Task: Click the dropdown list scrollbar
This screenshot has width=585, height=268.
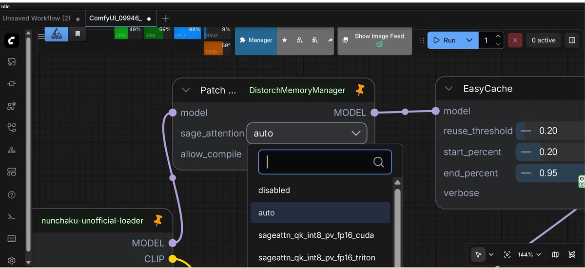Action: click(397, 227)
